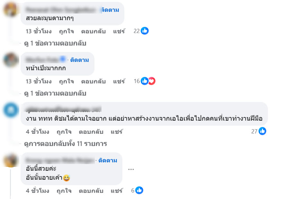282x199 pixels.
Task: Expand 'ดูการตอบกลับทั้ง 11 รายการ' replies
Action: pos(66,143)
